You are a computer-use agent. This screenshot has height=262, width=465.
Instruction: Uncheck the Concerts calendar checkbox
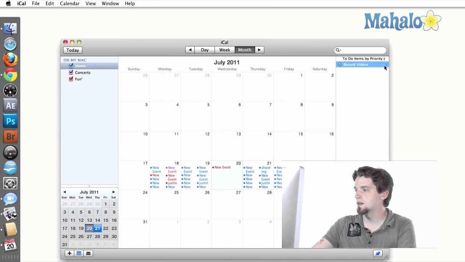click(71, 72)
